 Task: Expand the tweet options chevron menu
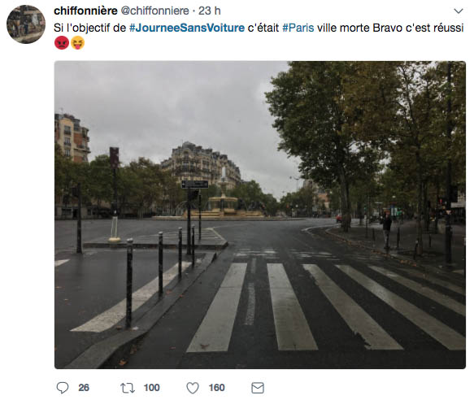[459, 11]
